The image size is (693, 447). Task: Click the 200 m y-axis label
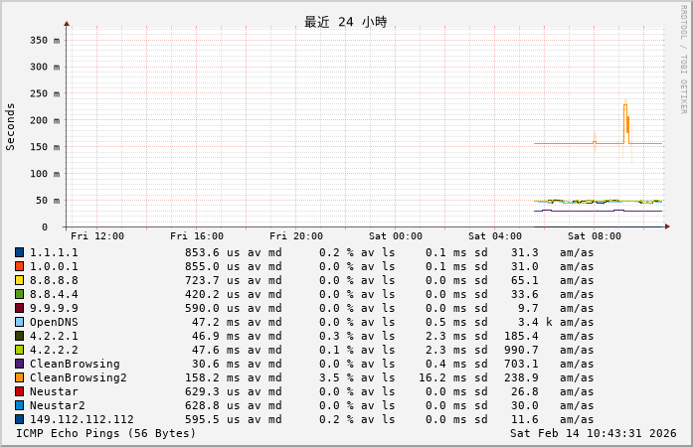click(43, 120)
